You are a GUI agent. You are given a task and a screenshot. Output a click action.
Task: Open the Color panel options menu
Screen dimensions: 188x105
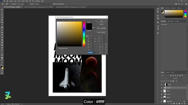coord(187,8)
